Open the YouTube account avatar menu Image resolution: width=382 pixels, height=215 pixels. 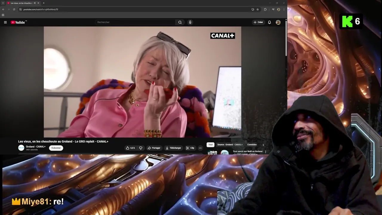tap(278, 22)
